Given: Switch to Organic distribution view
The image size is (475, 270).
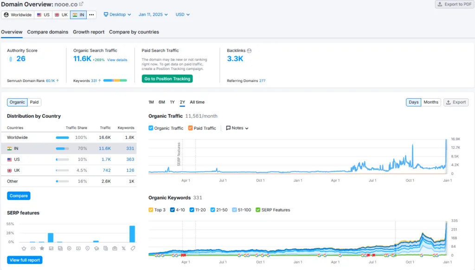Looking at the screenshot, I should 17,102.
